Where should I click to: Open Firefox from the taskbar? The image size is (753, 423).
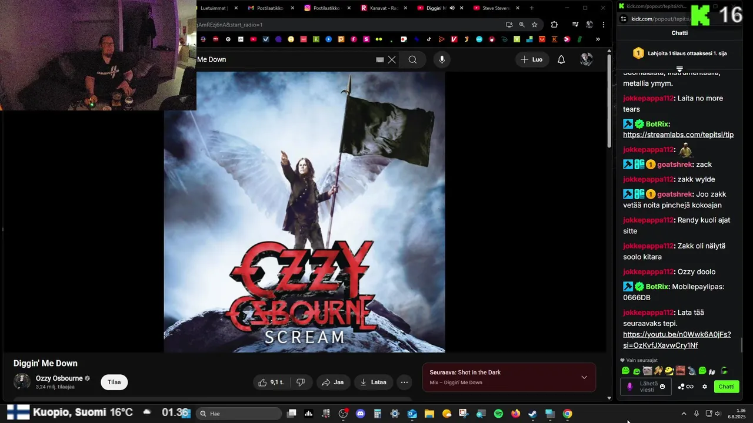(x=515, y=414)
